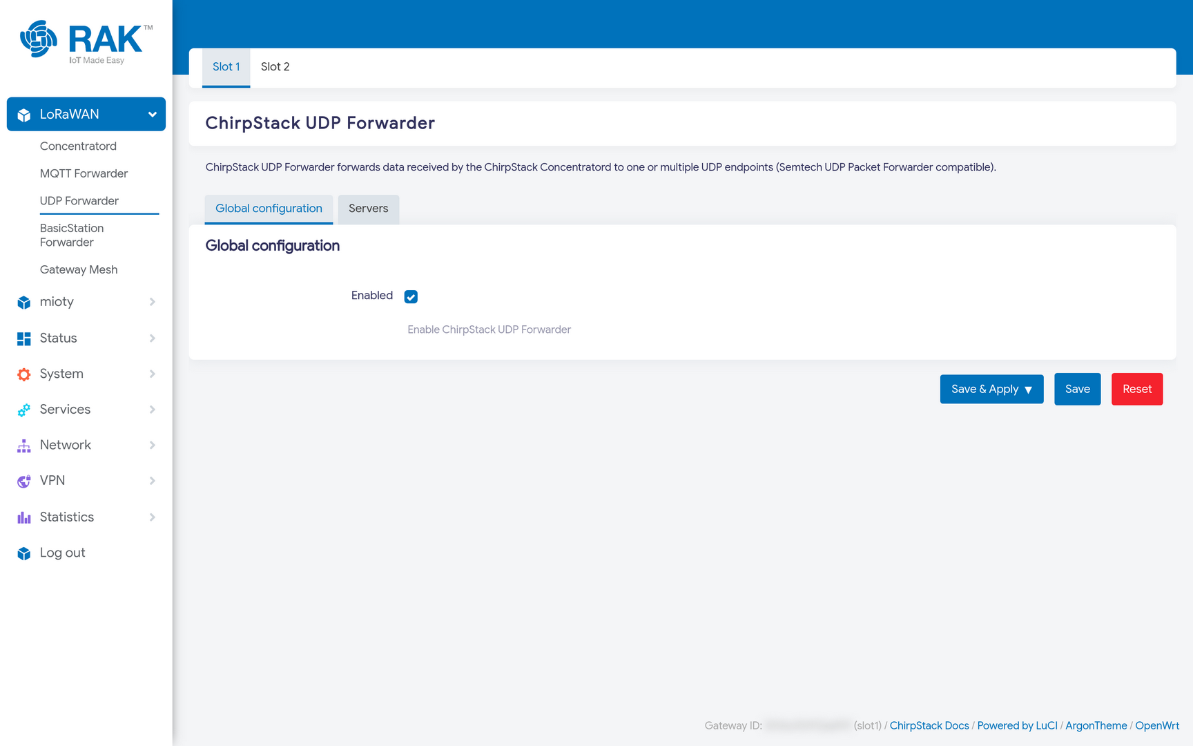Click the Save button

tap(1077, 390)
